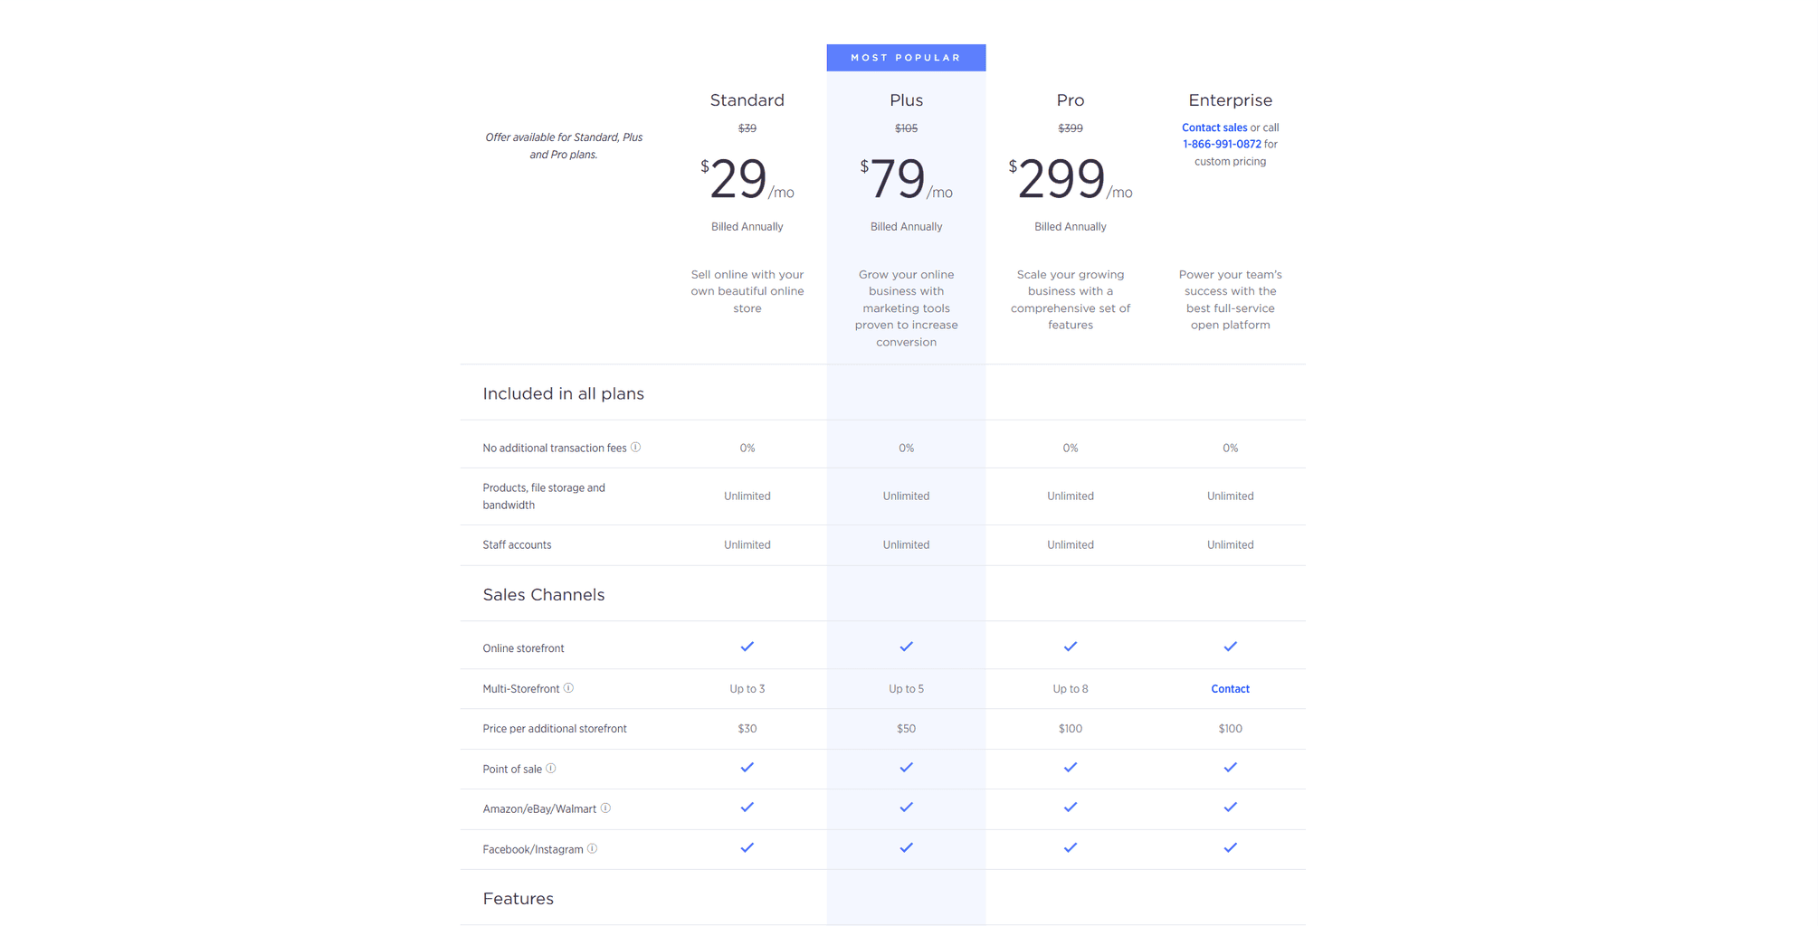This screenshot has height=926, width=1818.
Task: Click Pro checkmark in Facebook/Instagram row
Action: click(x=1071, y=848)
